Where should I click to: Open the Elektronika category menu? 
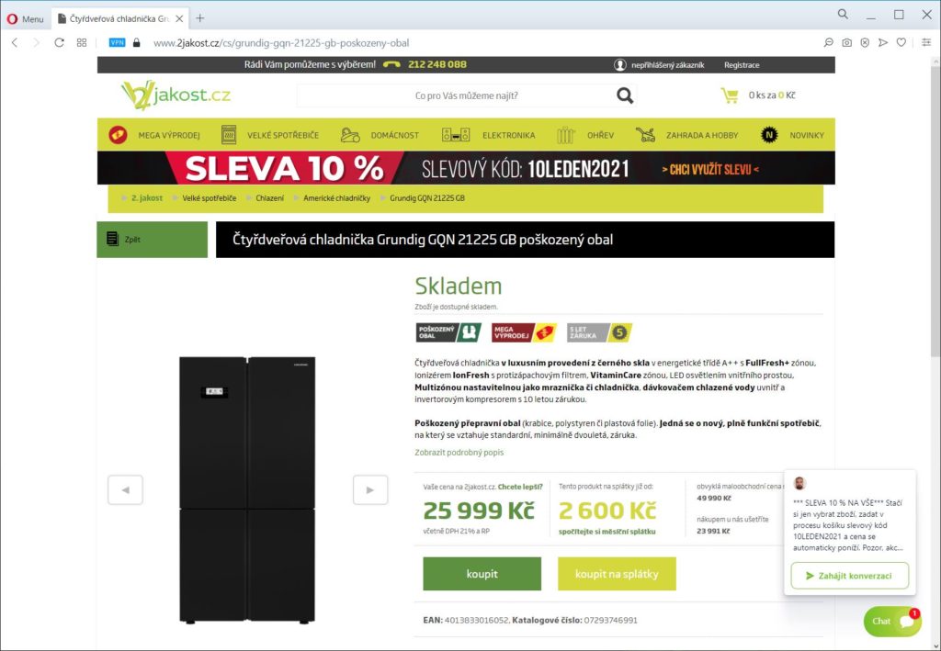pyautogui.click(x=488, y=136)
